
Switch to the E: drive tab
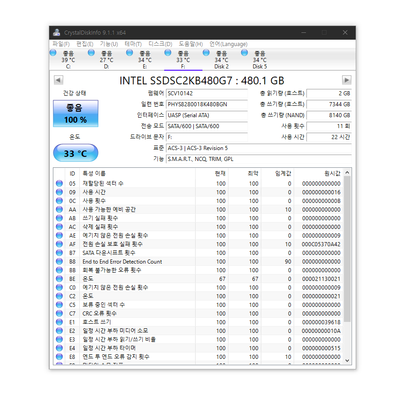coord(145,60)
